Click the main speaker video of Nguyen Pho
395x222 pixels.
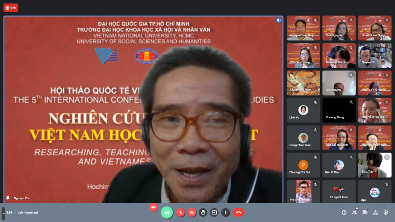coord(143,109)
